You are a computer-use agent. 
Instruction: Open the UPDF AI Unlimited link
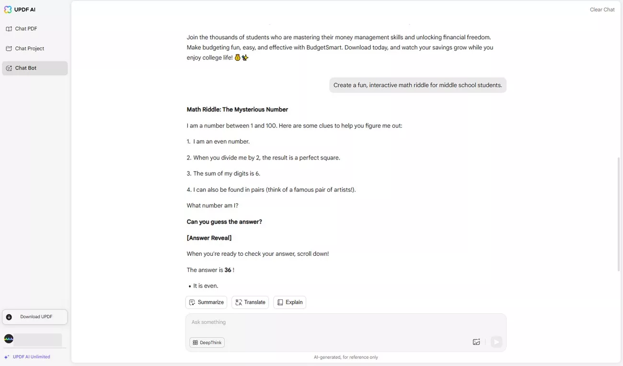pyautogui.click(x=31, y=357)
